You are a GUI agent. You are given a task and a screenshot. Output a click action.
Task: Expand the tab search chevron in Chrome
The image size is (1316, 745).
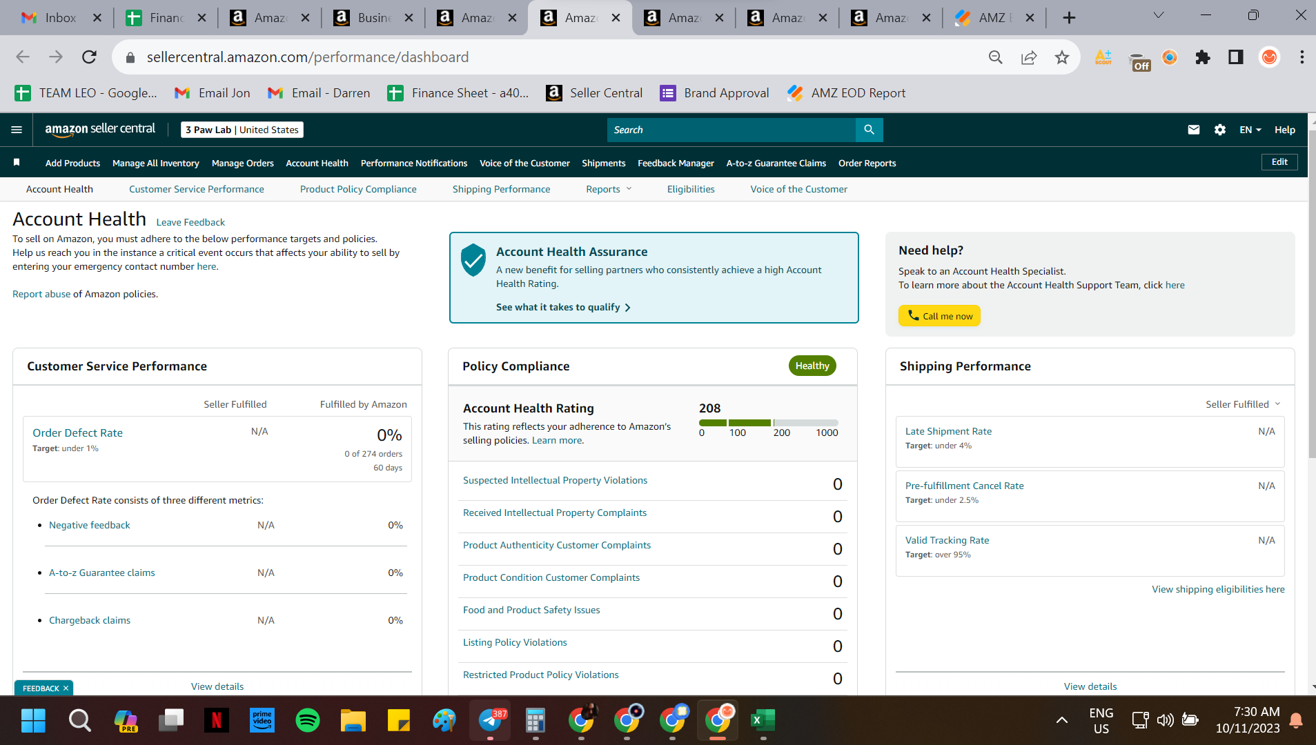pos(1159,15)
